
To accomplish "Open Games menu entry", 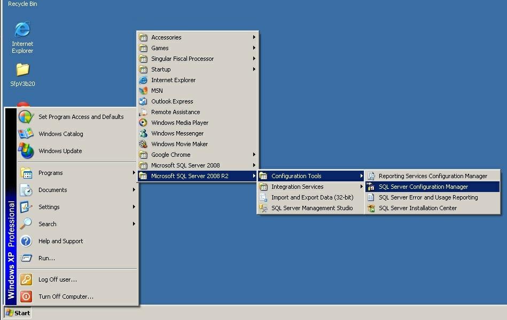I will [198, 48].
